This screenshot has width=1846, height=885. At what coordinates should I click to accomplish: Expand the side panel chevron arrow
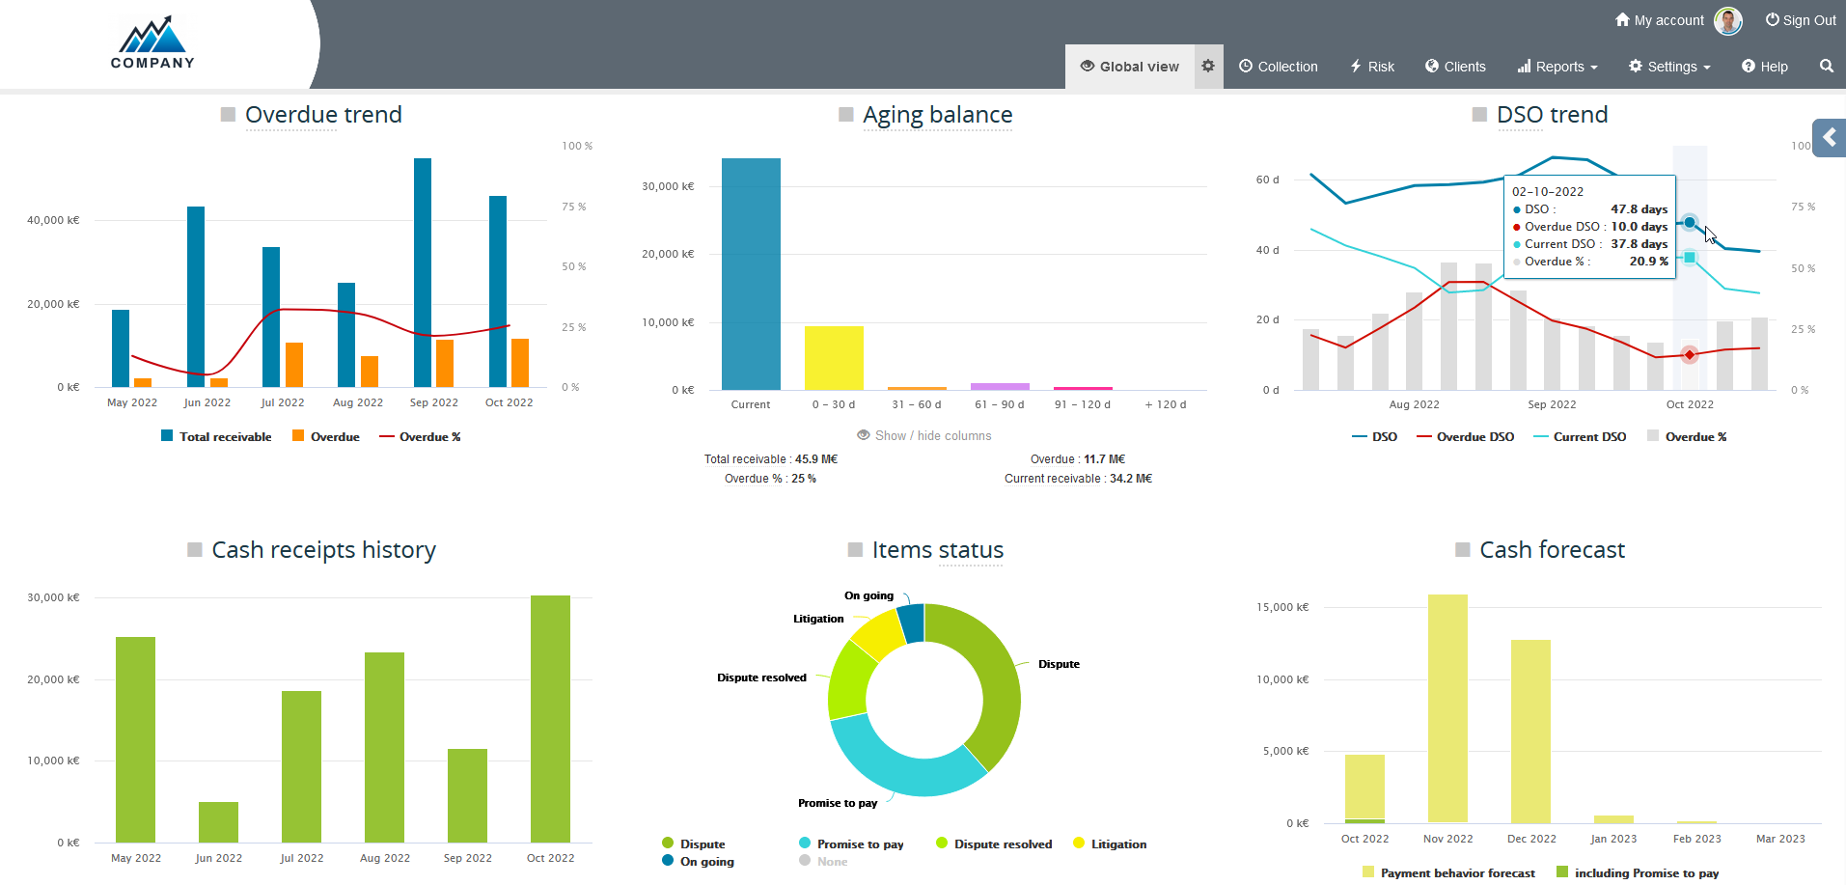click(1829, 138)
